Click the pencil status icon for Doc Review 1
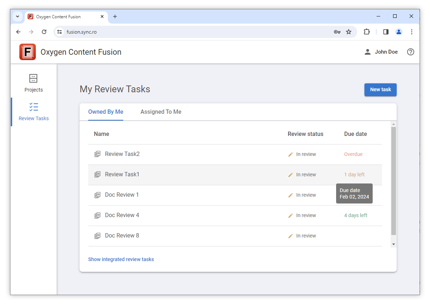430x304 pixels. point(291,195)
